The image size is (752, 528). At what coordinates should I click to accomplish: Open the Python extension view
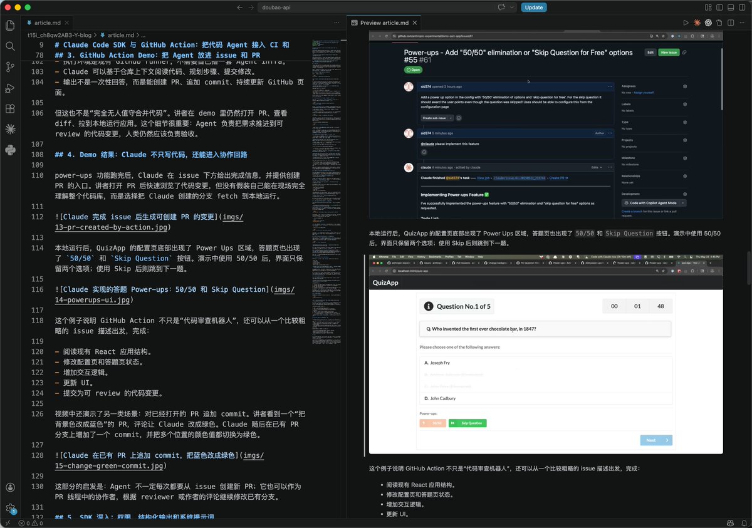click(x=10, y=150)
